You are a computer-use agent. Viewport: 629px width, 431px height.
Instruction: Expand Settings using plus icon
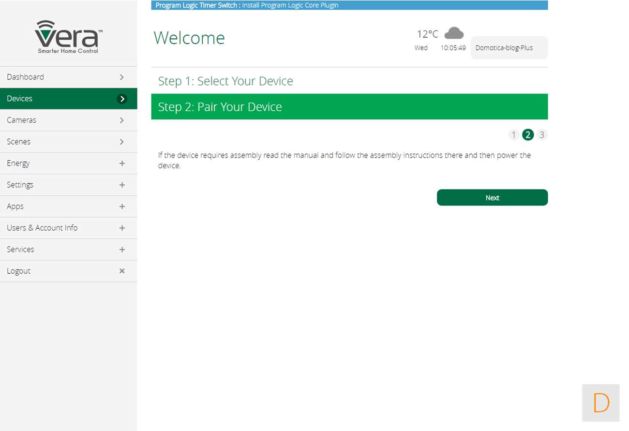122,185
